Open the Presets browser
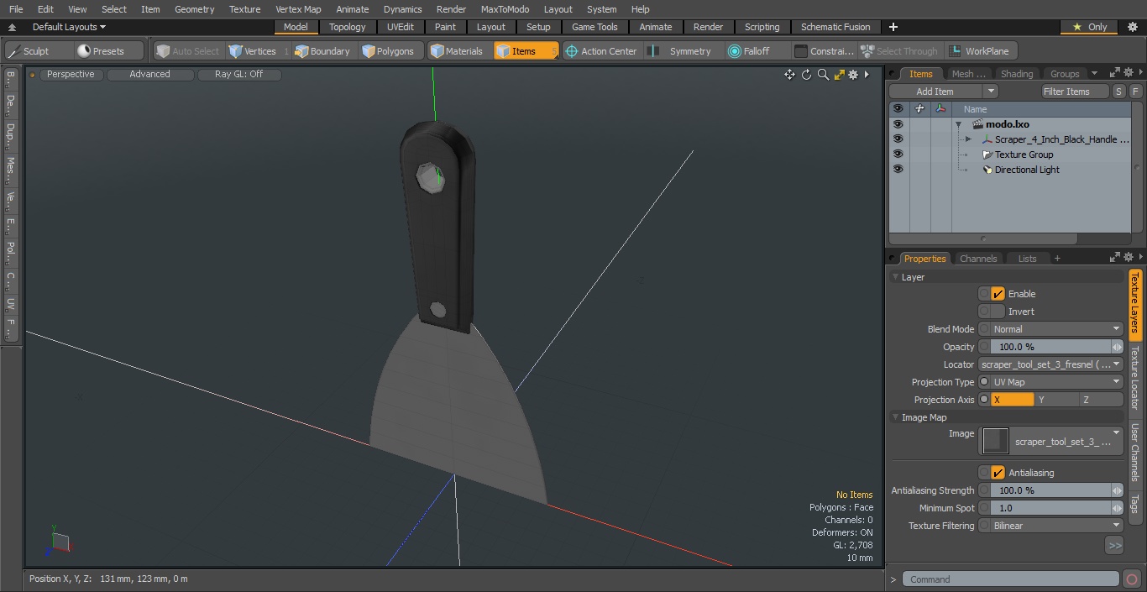The height and width of the screenshot is (592, 1147). [x=110, y=51]
